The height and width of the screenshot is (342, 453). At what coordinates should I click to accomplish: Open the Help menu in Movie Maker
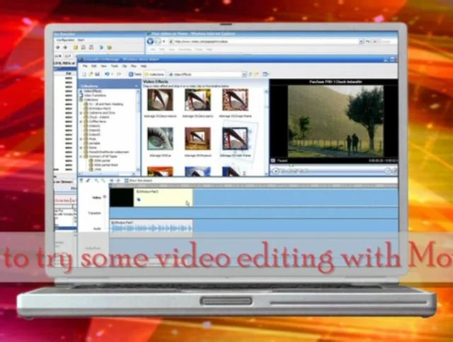(143, 66)
